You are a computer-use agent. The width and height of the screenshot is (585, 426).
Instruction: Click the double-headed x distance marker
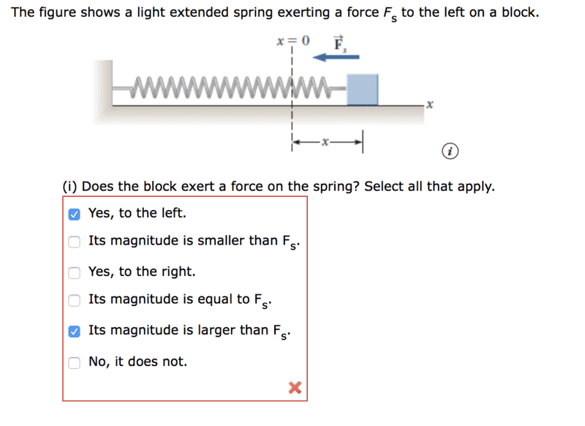327,142
